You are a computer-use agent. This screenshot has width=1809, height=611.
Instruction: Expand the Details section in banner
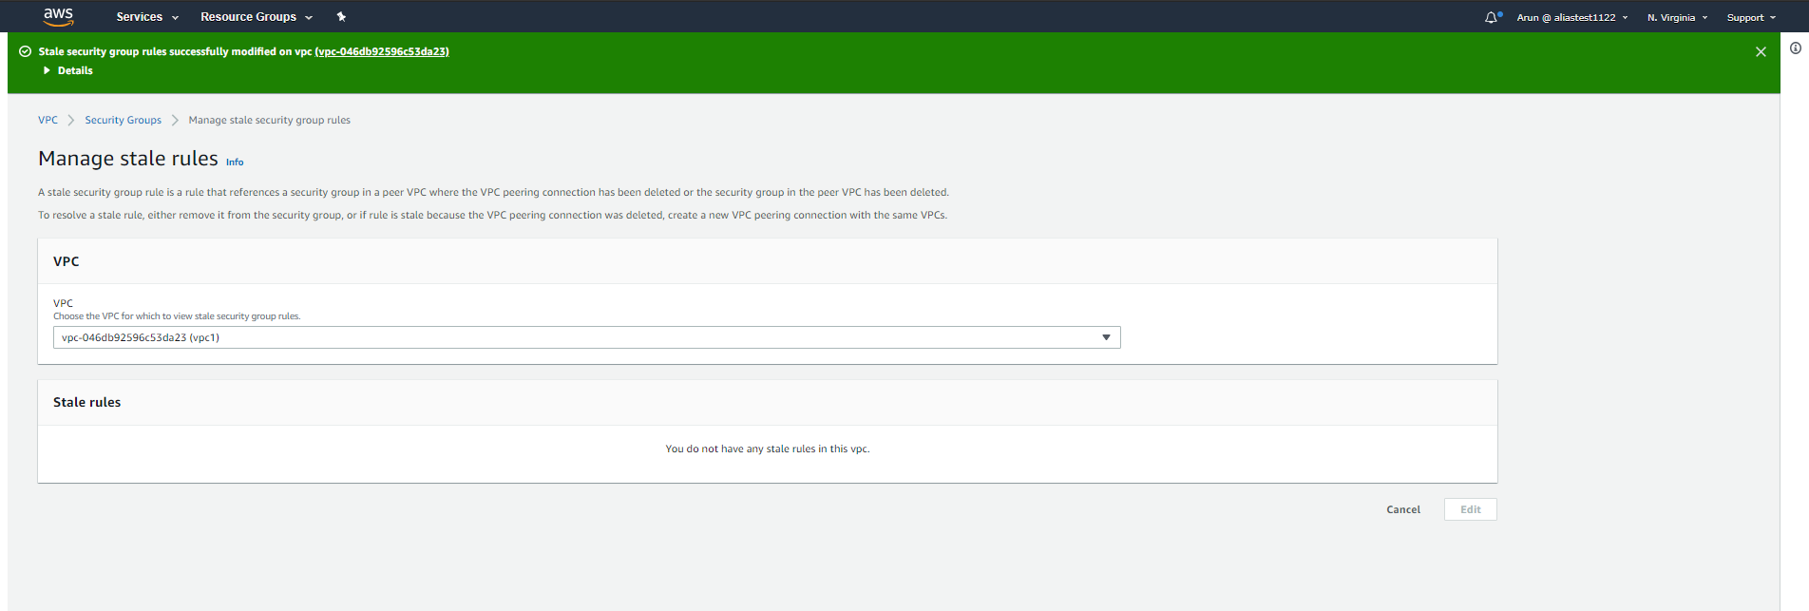tap(68, 70)
